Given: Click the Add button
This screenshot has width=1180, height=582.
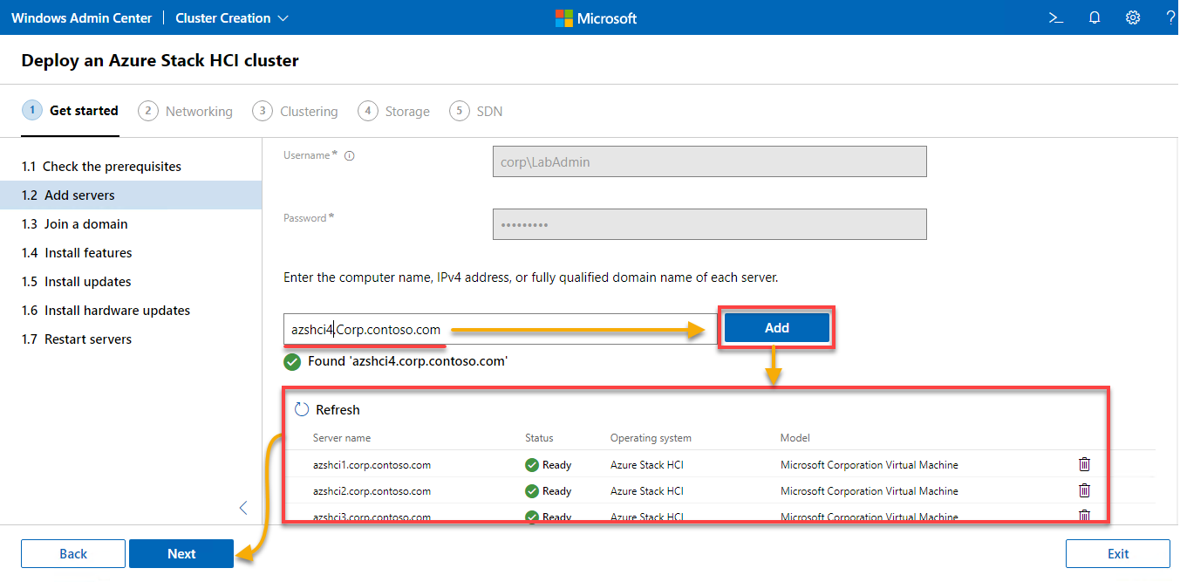Looking at the screenshot, I should 777,328.
